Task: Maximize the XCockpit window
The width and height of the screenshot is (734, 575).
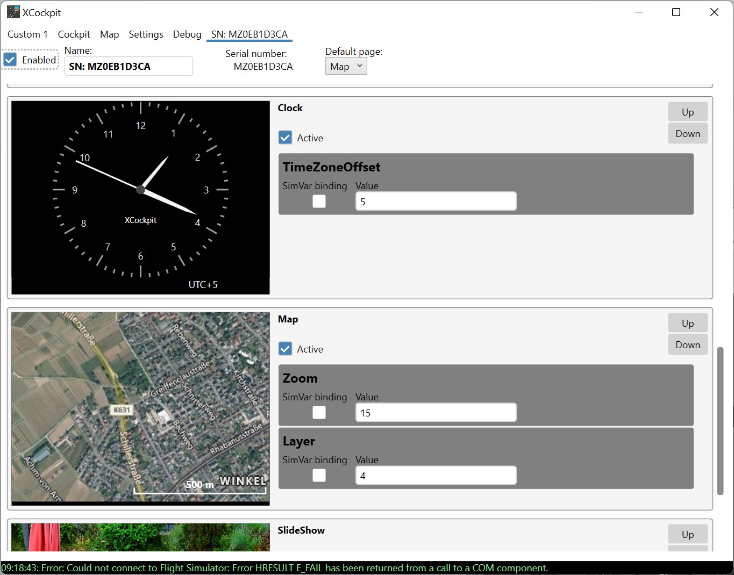Action: [x=676, y=12]
